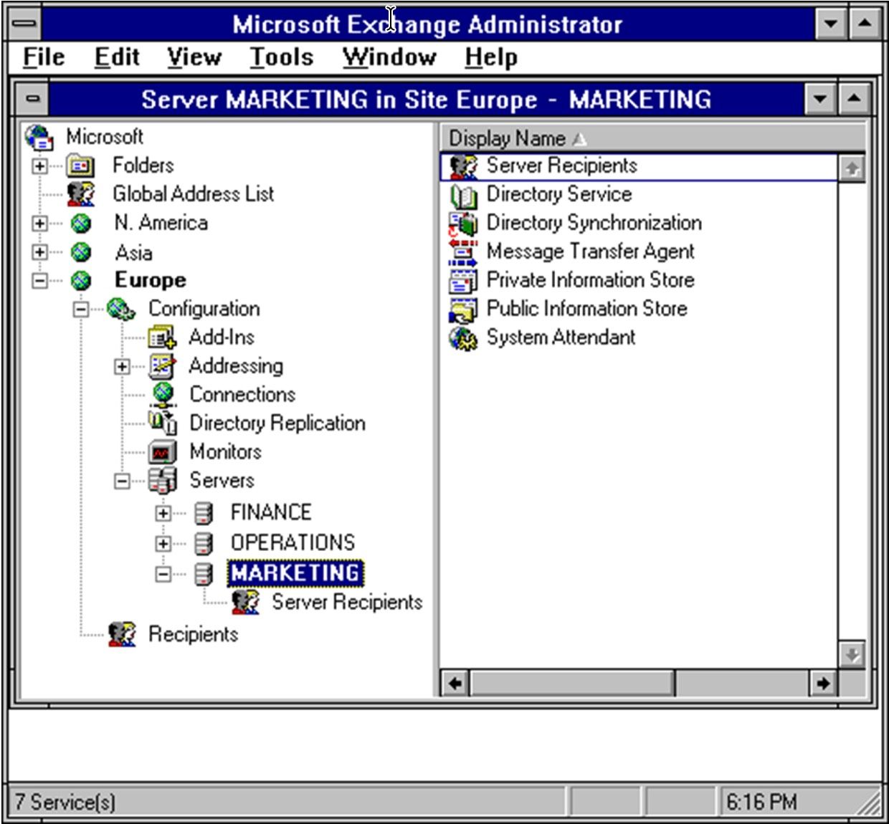
Task: Expand the Addressing node
Action: pos(122,366)
